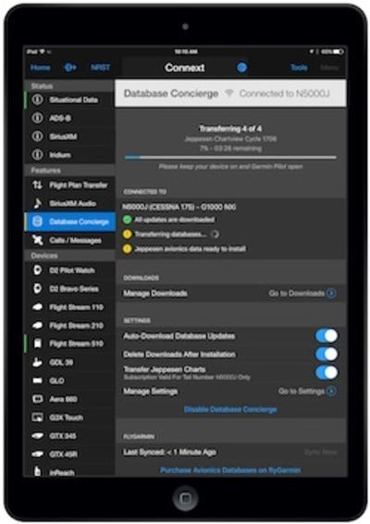
Task: Tap the info icon next to SiriusXM
Action: [37, 136]
